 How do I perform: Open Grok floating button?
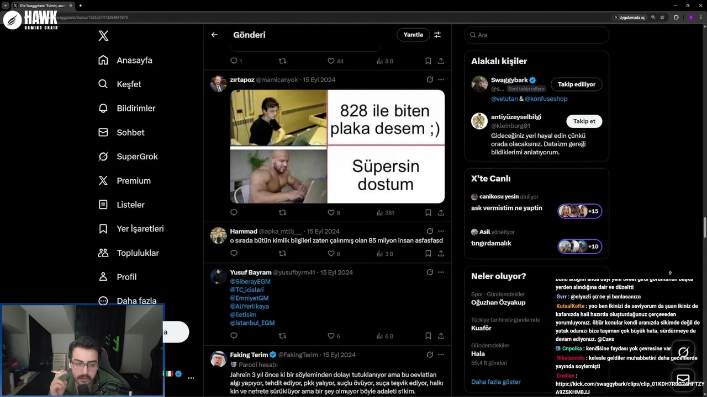[683, 352]
